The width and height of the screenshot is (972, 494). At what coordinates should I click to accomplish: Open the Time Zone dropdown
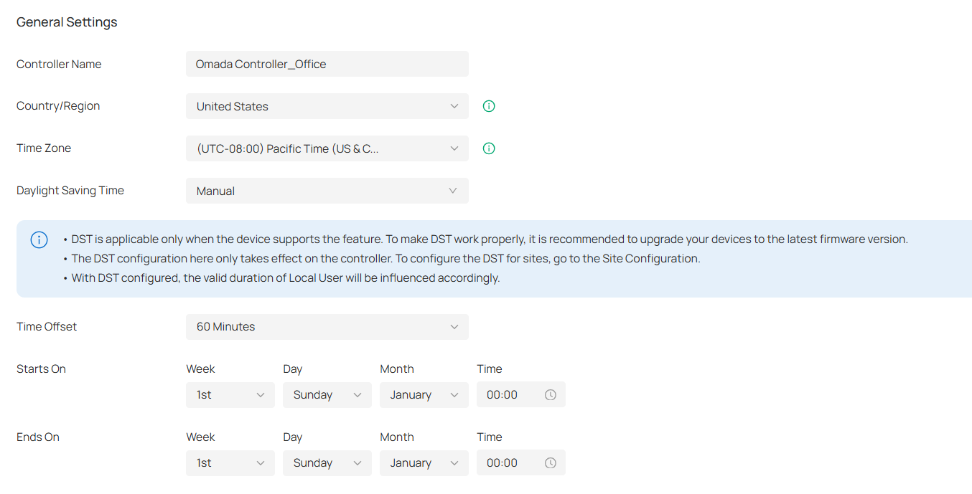click(x=327, y=148)
